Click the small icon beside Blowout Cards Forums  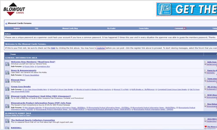click(x=6, y=23)
